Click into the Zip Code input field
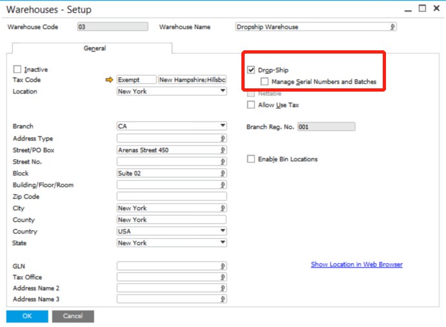Viewport: 446px width, 327px height. 171,197
